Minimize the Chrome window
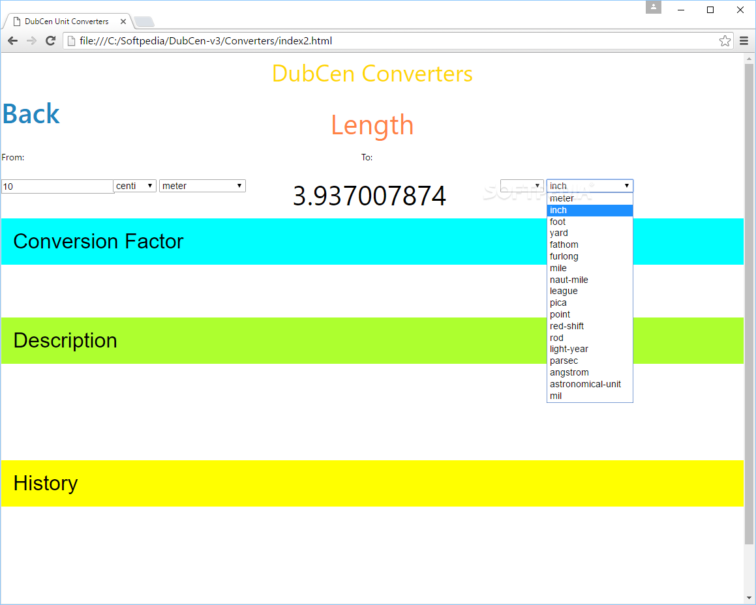The width and height of the screenshot is (756, 605). (x=681, y=10)
